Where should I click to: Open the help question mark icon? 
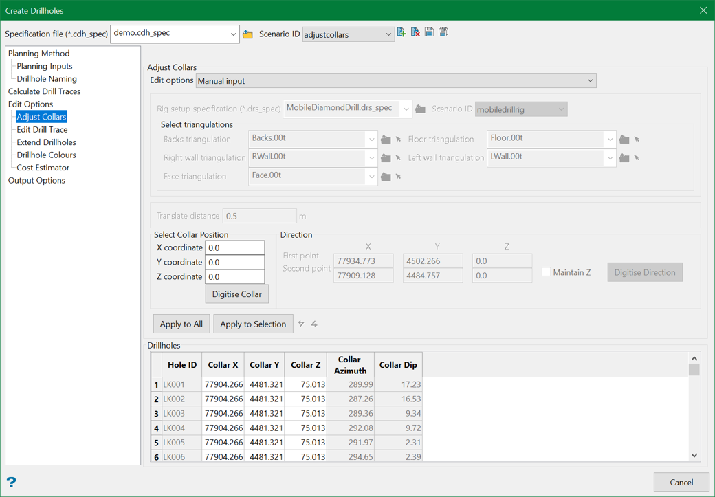click(x=11, y=482)
